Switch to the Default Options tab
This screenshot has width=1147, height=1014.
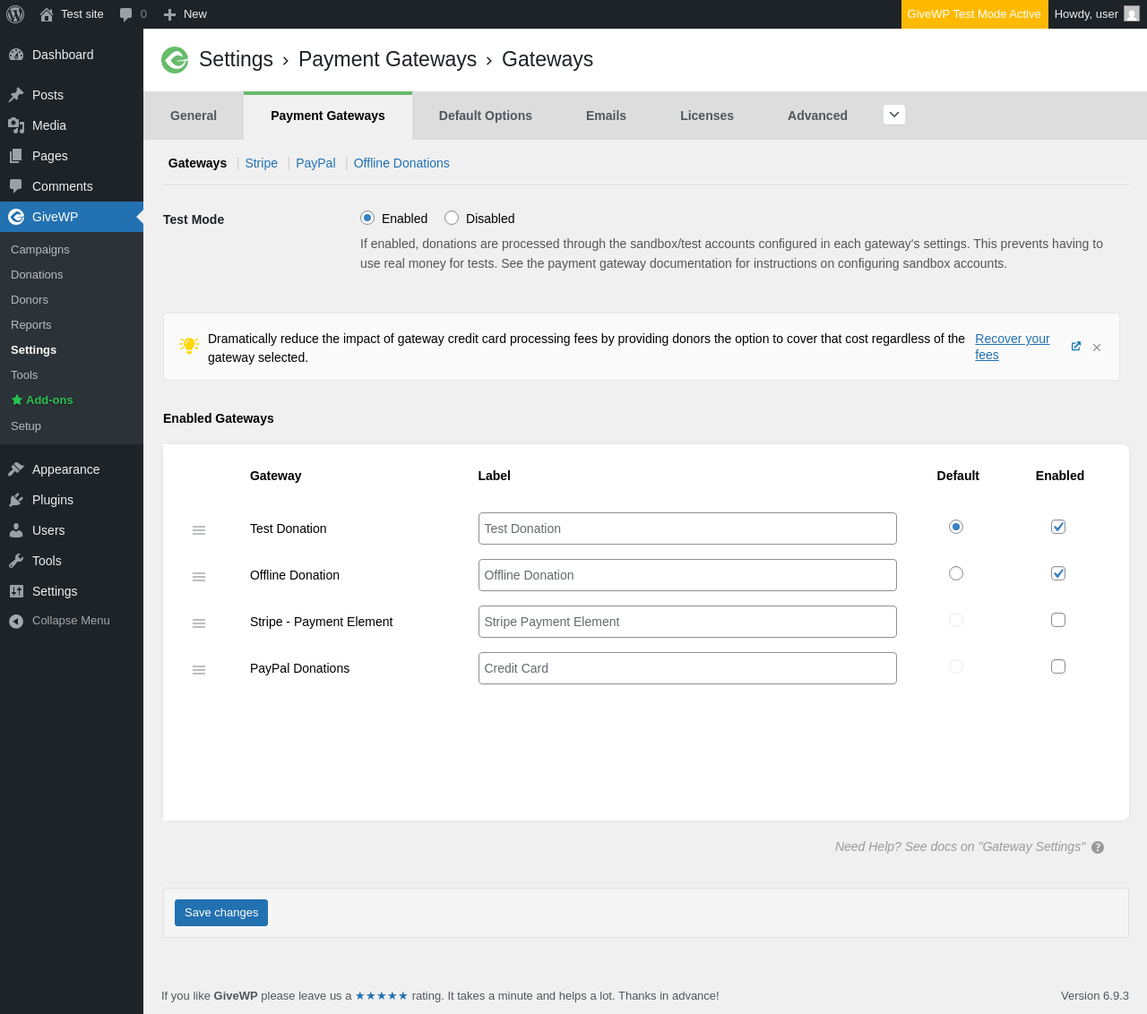pos(485,116)
